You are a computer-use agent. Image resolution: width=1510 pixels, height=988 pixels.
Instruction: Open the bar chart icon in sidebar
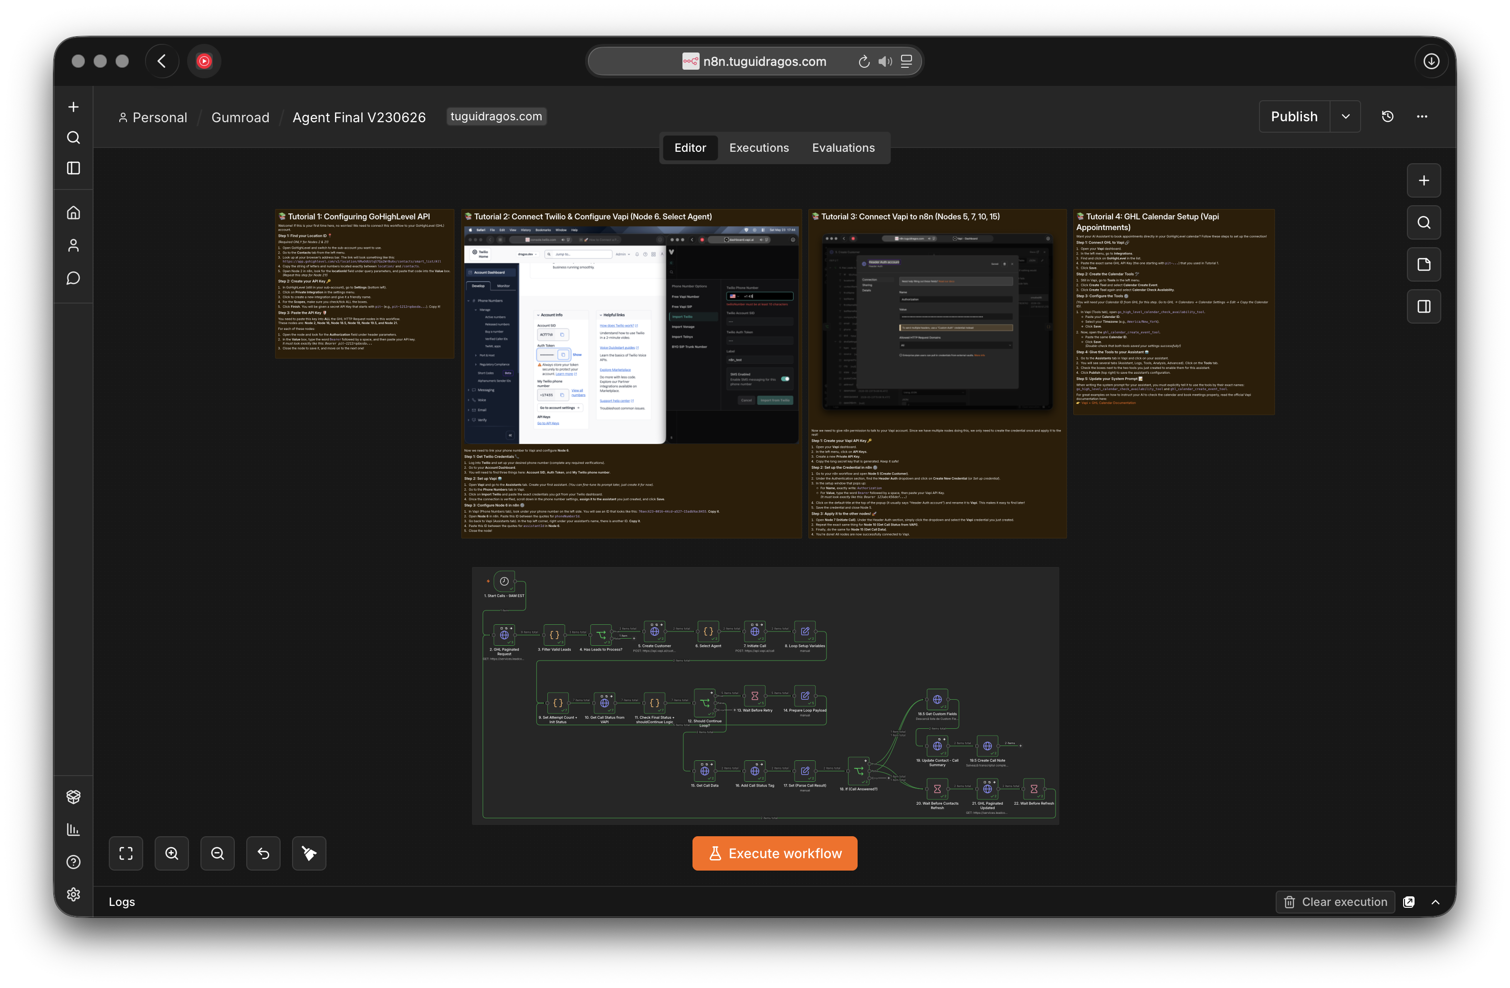[73, 829]
